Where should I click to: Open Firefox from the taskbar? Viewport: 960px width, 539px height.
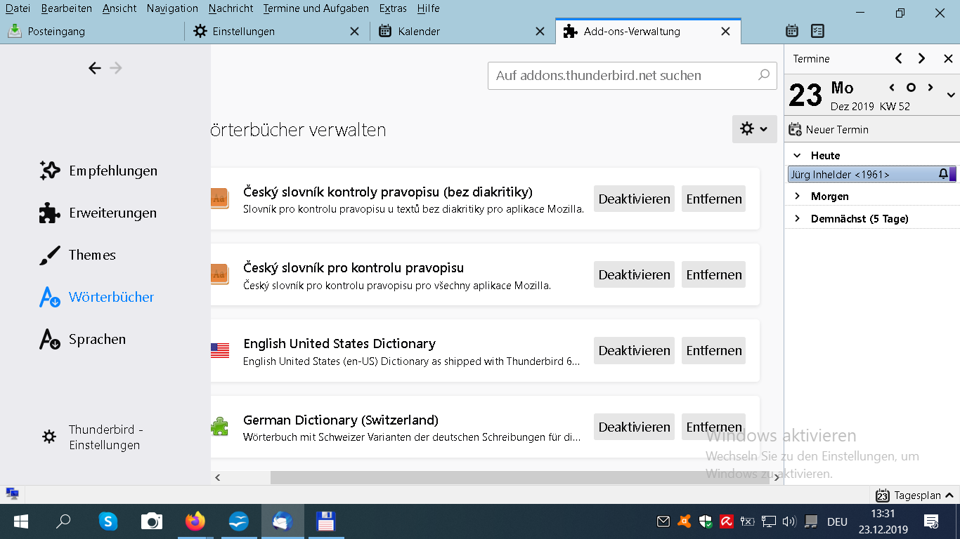click(195, 521)
